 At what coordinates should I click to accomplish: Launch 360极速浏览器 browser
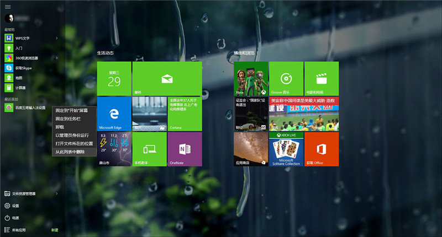[31, 58]
